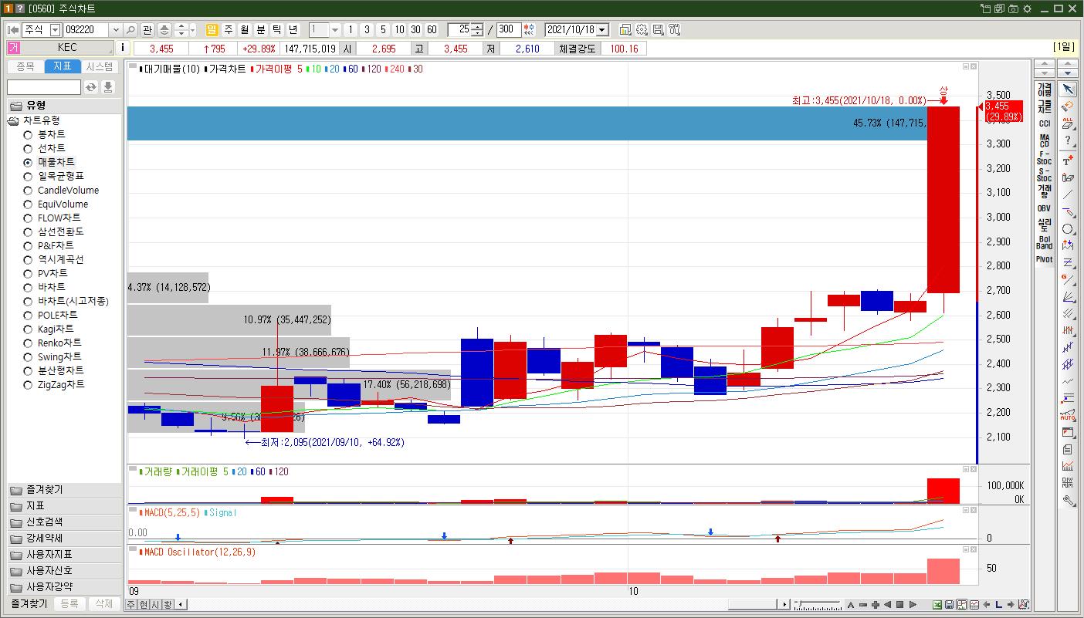Click the 'A' auto-scale icon at chart bottom

tap(851, 605)
